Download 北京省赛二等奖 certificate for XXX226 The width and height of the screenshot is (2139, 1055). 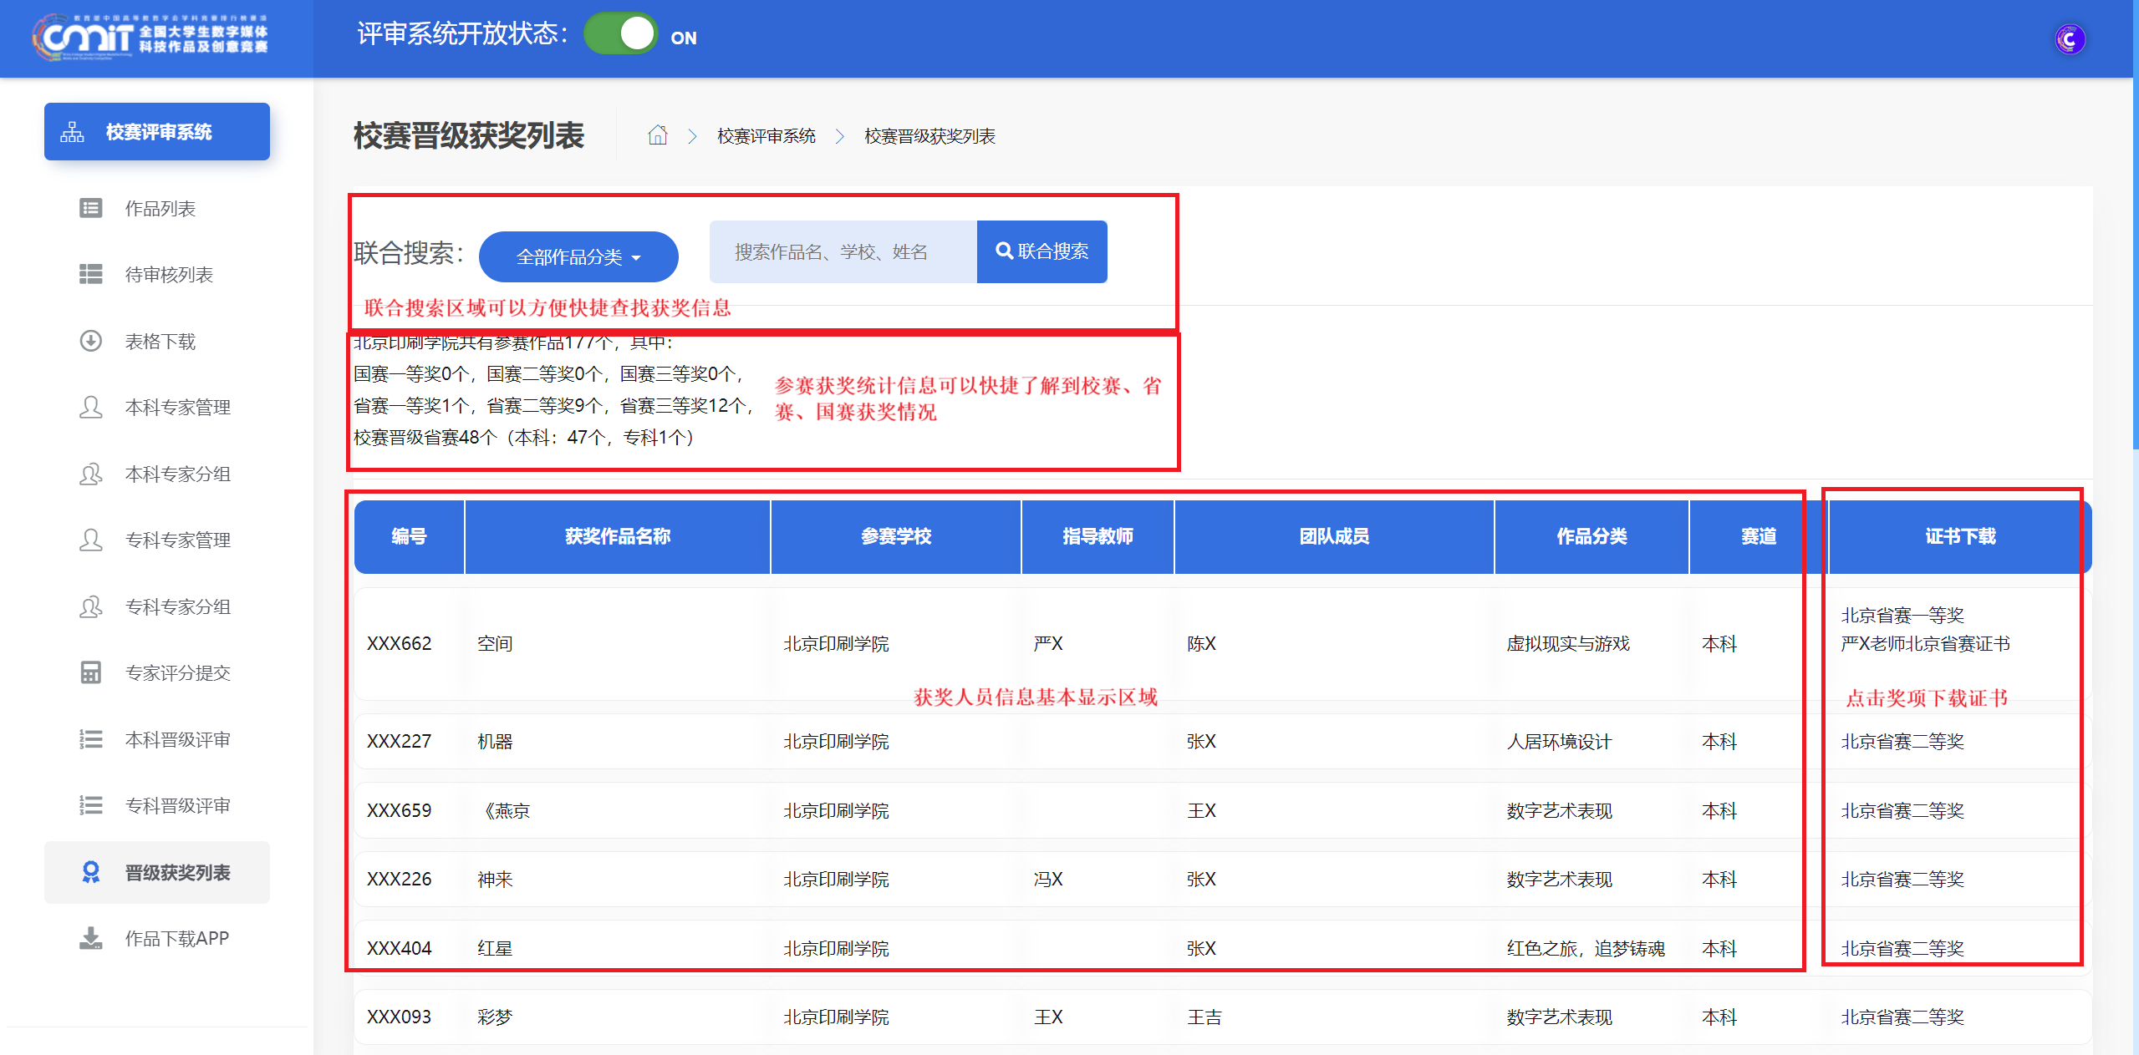(x=1902, y=880)
